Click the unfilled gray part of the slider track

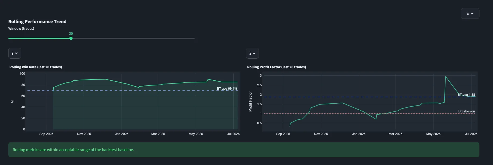(x=133, y=38)
